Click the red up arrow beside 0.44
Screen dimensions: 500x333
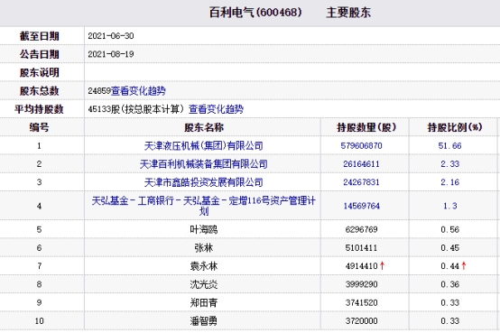[x=464, y=265]
